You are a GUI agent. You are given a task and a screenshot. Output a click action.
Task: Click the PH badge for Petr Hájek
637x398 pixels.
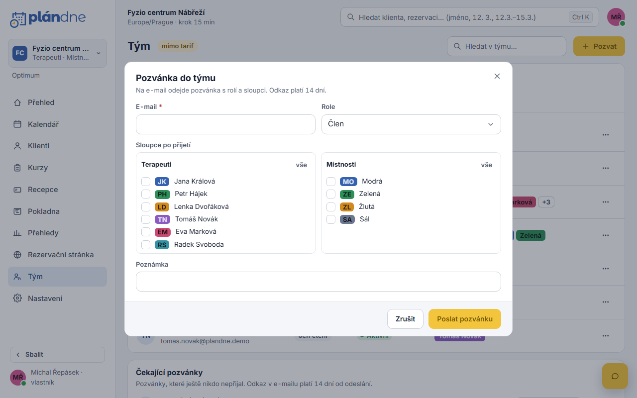point(162,194)
